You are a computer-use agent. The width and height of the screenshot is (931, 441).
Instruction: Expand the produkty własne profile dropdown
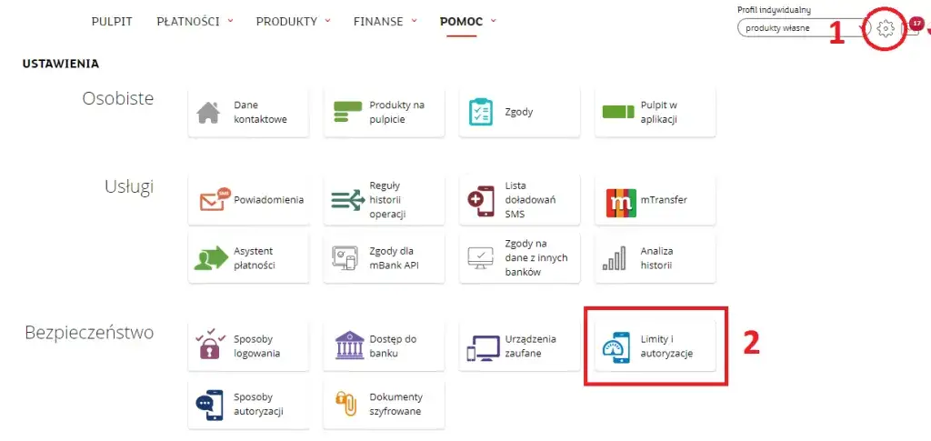tap(802, 28)
